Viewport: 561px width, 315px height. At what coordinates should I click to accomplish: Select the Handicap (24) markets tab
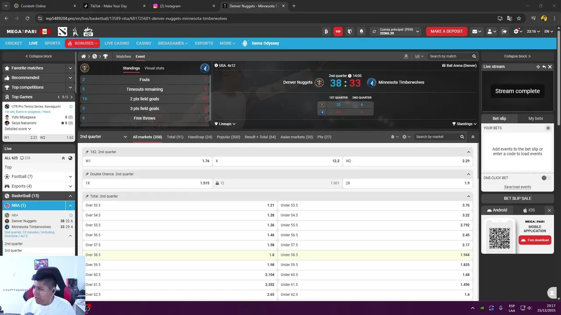(200, 137)
